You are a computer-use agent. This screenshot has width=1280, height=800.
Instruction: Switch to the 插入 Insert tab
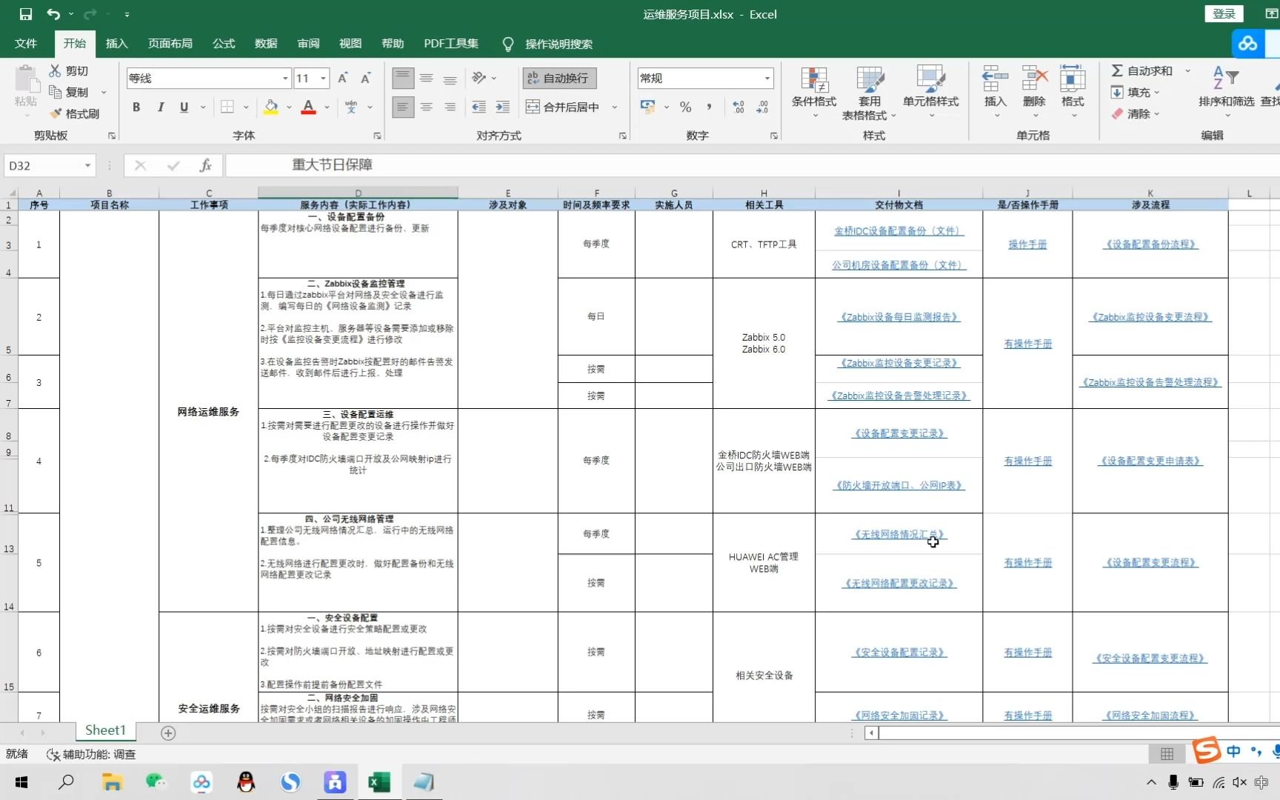[x=116, y=44]
